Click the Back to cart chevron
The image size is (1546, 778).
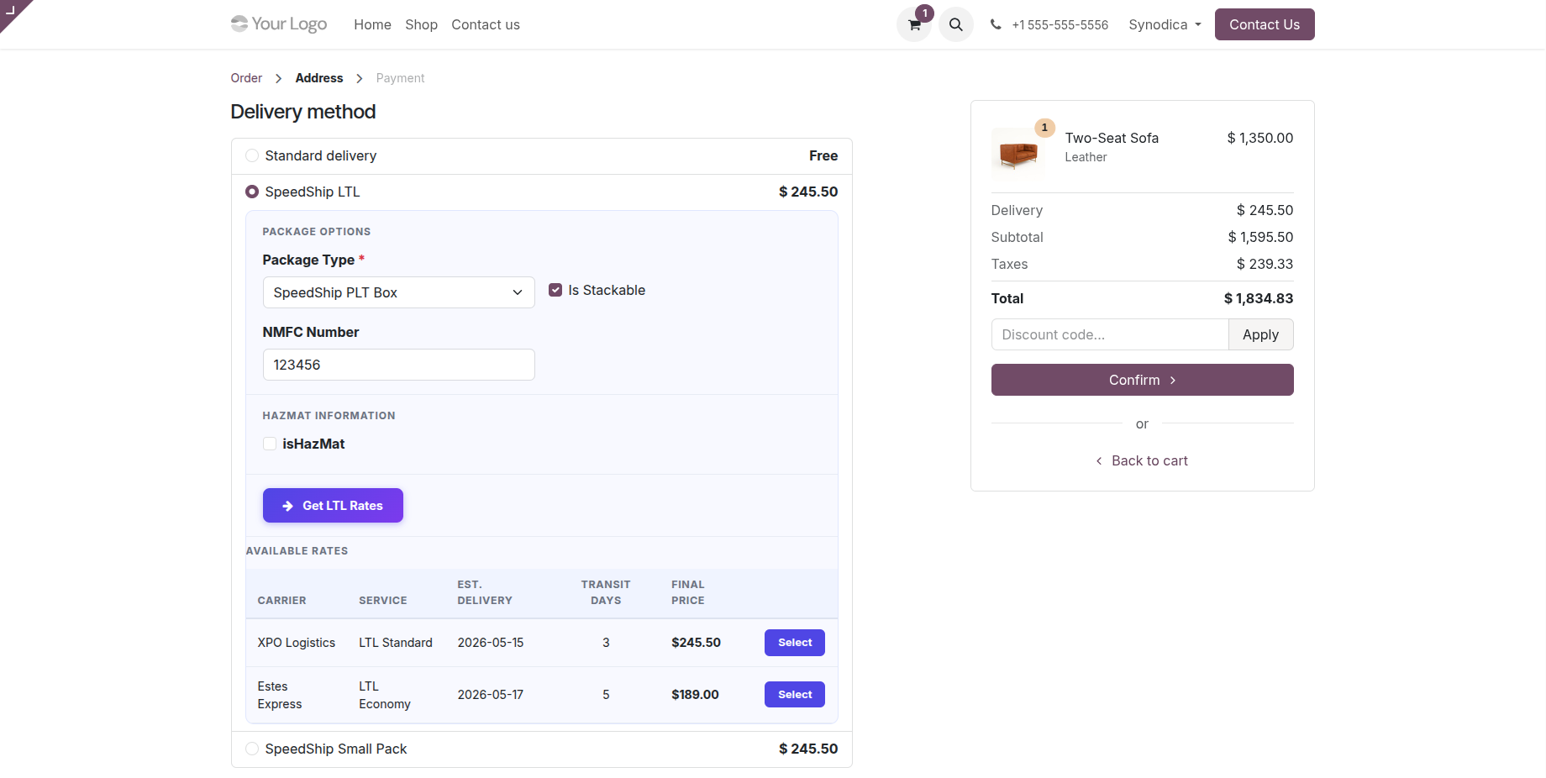click(x=1099, y=461)
